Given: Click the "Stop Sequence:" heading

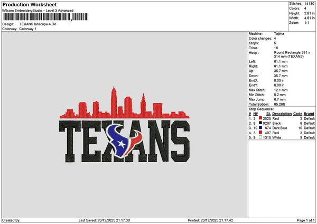Looking at the screenshot, I should point(261,109).
